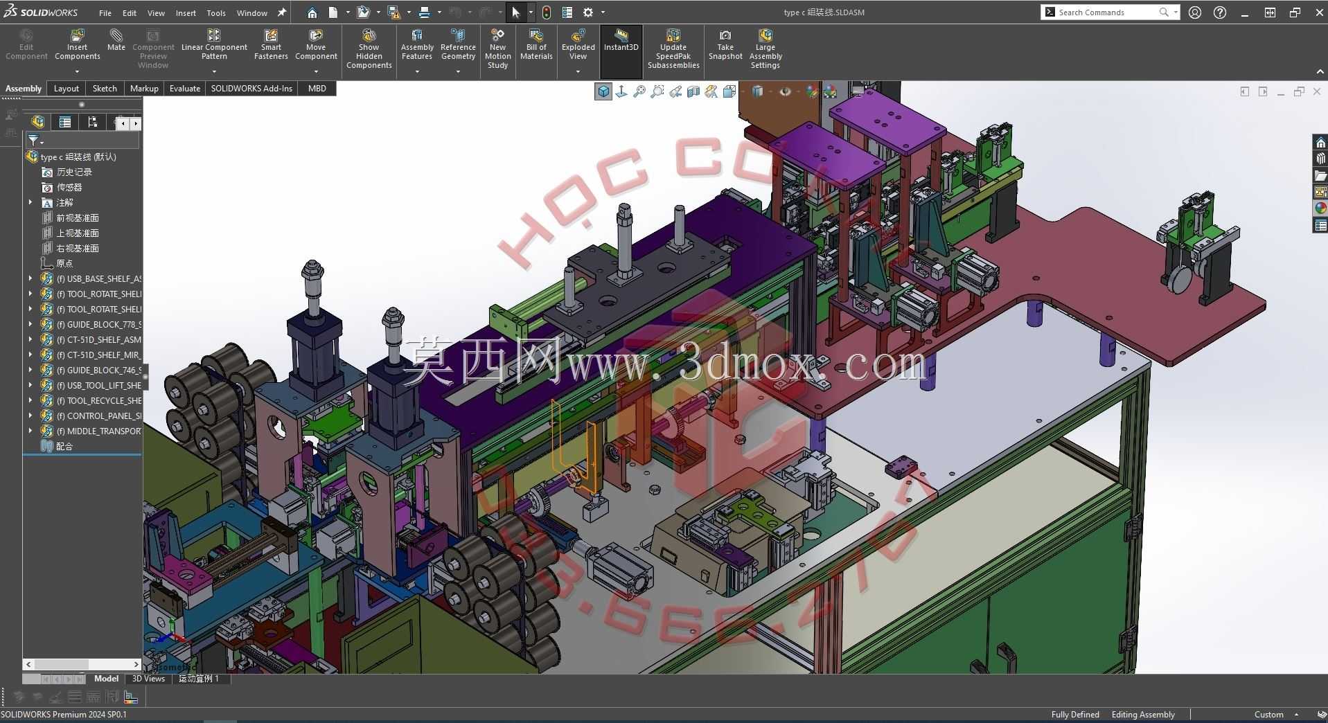Click the Section View icon

pyautogui.click(x=693, y=91)
